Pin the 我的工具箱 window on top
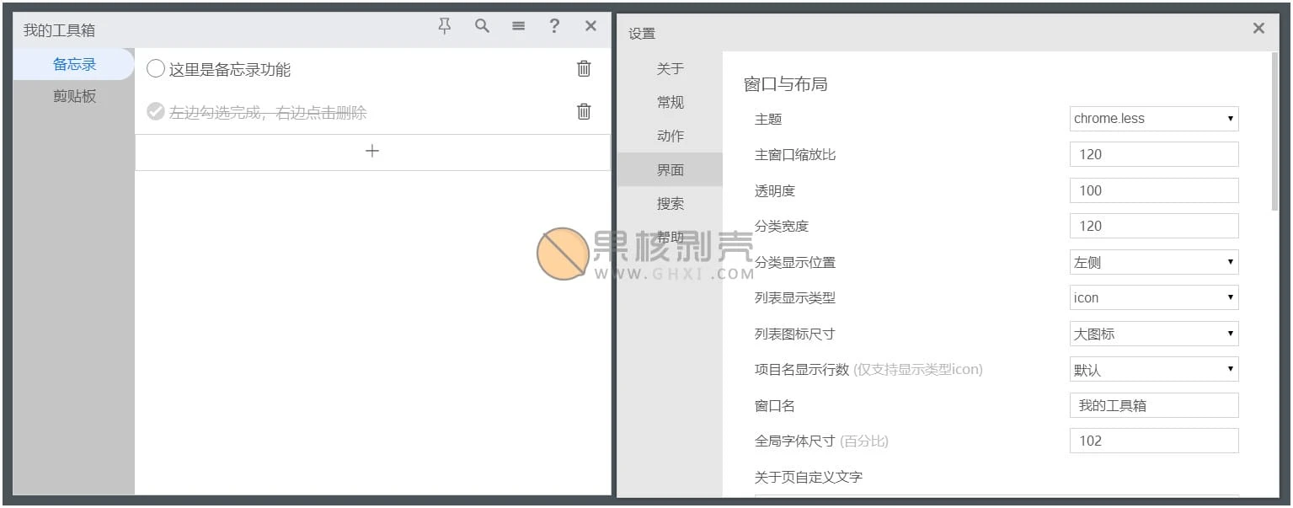Viewport: 1293px width, 508px height. [444, 26]
